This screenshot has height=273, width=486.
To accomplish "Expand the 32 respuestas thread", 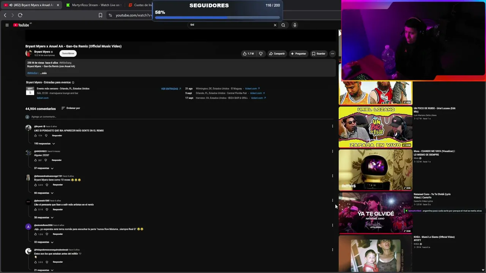I will coord(44,242).
